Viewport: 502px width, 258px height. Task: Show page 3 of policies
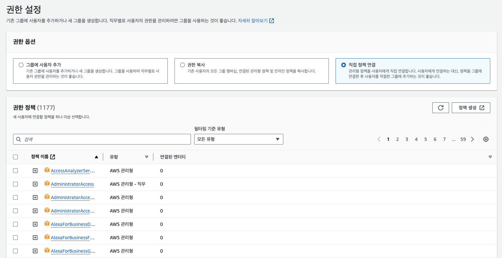(407, 139)
